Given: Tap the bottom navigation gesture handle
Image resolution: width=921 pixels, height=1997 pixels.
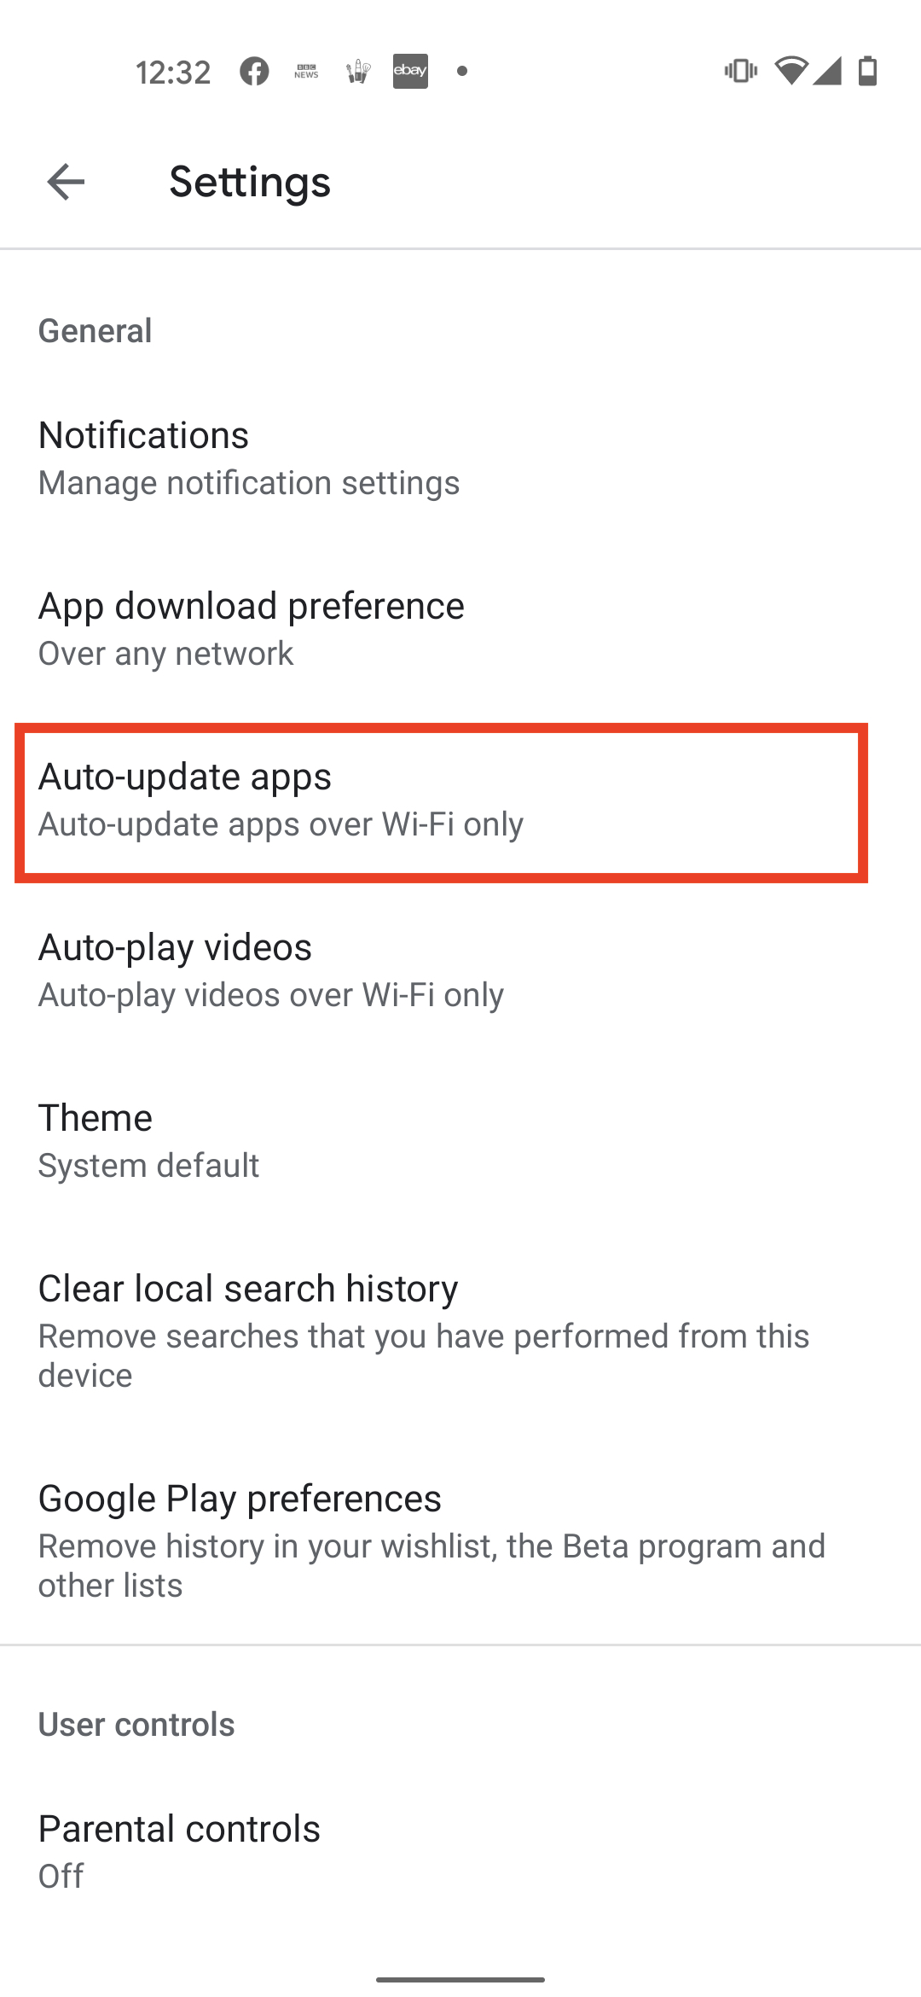Looking at the screenshot, I should coord(460,1979).
